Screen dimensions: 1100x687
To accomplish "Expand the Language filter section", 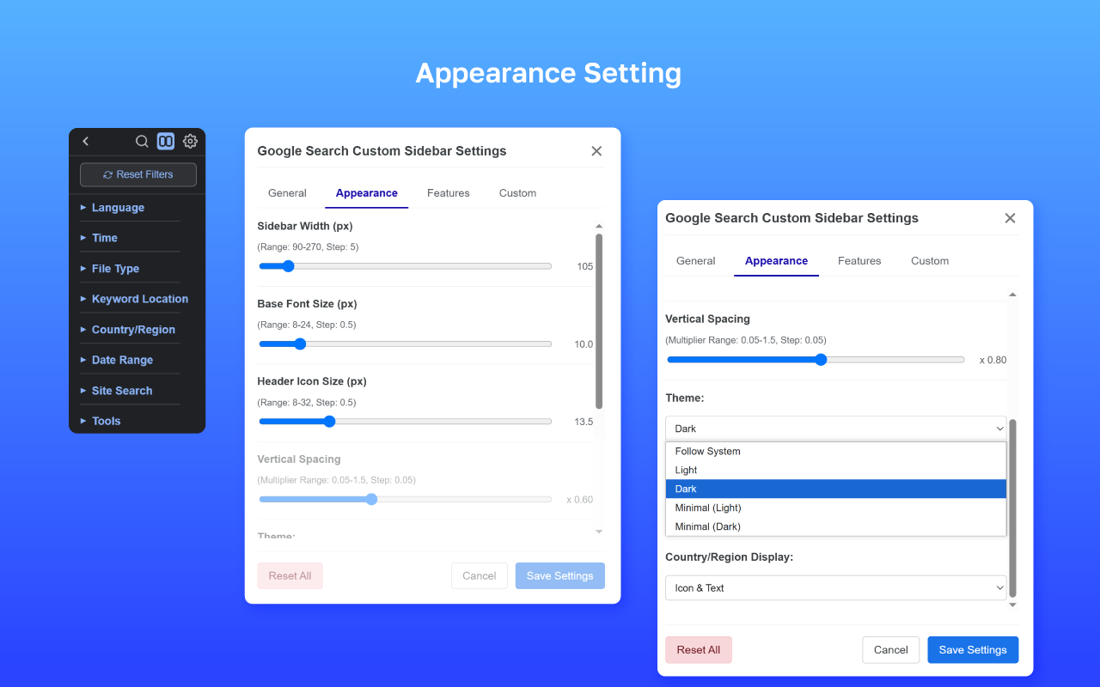I will coord(118,208).
